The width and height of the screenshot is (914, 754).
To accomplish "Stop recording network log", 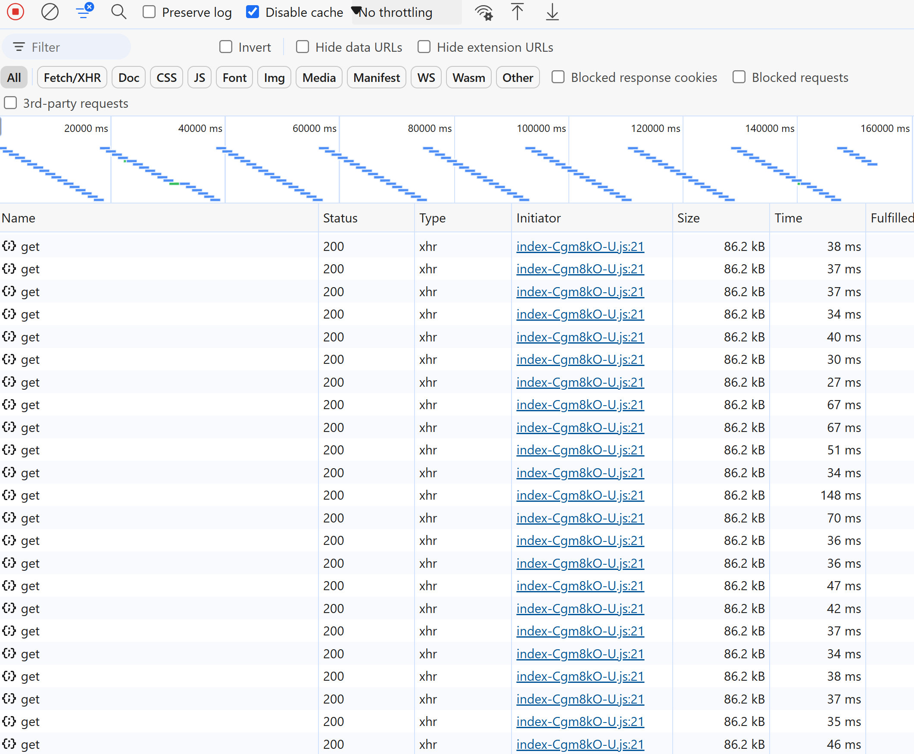I will [x=16, y=12].
